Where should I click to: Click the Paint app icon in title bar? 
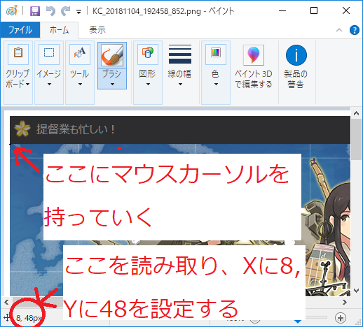12,10
